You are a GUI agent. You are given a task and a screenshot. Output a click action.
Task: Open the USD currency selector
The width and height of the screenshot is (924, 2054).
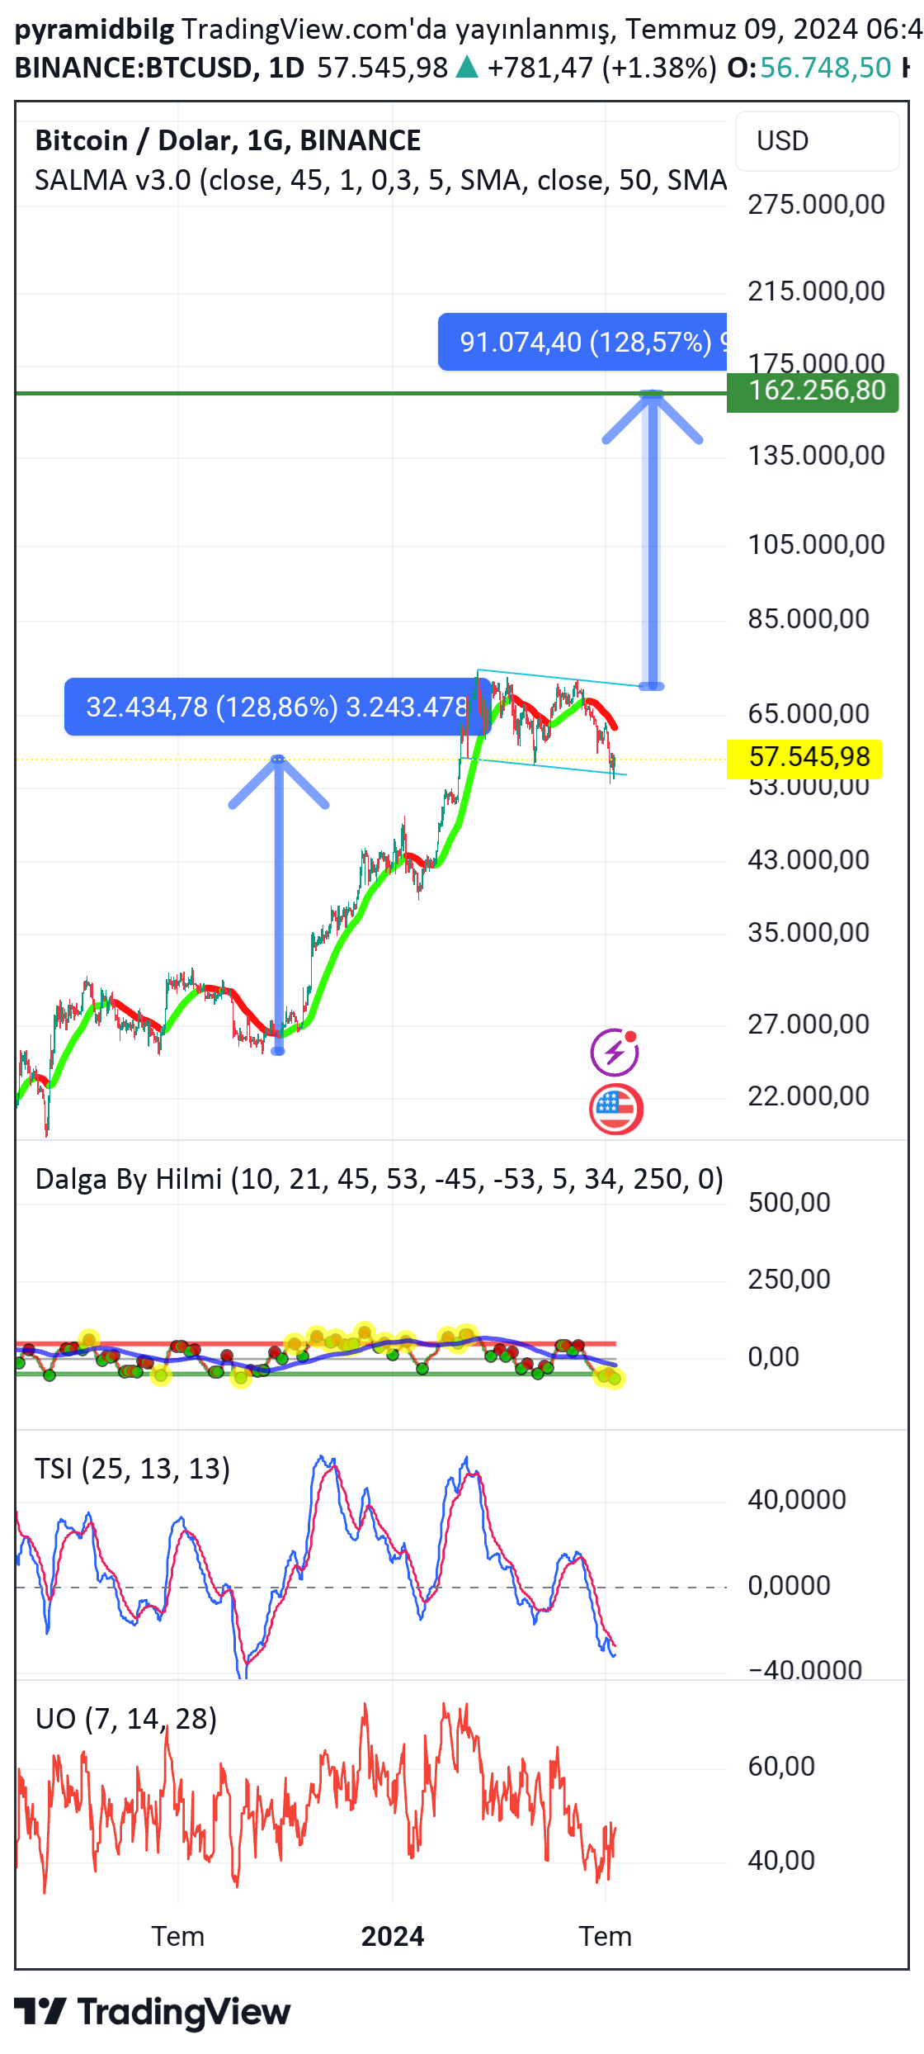click(x=817, y=141)
